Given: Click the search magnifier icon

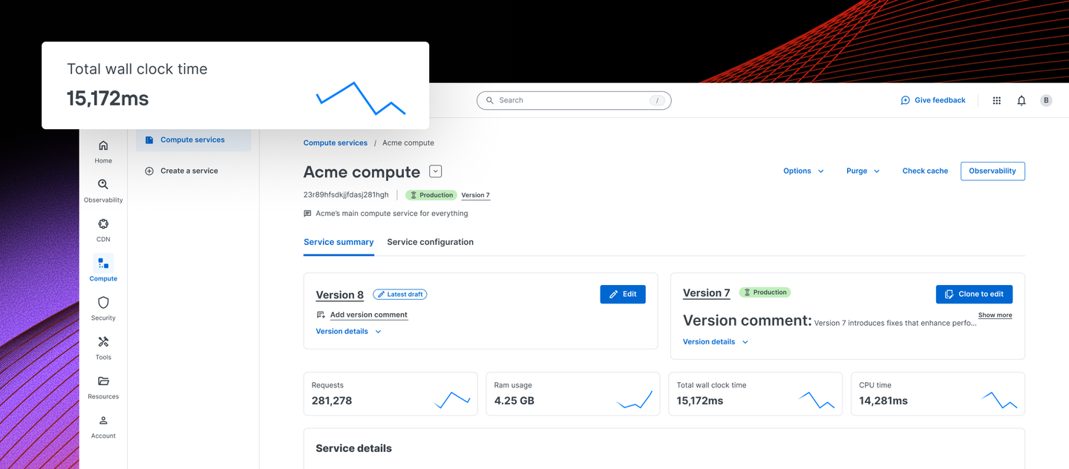Looking at the screenshot, I should click(x=490, y=100).
